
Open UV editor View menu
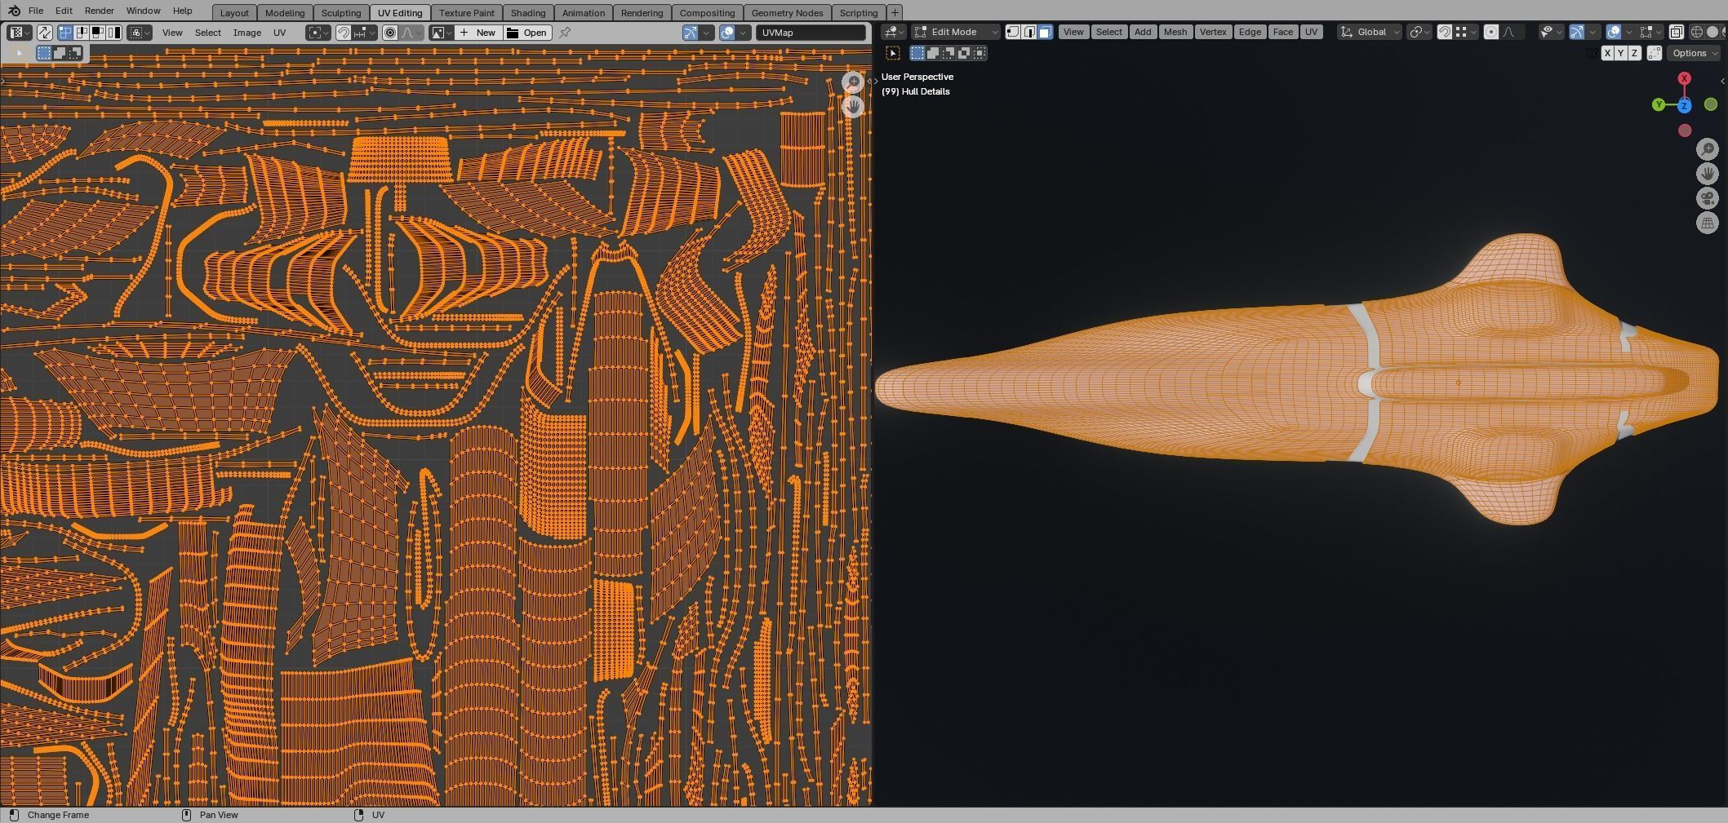[172, 33]
